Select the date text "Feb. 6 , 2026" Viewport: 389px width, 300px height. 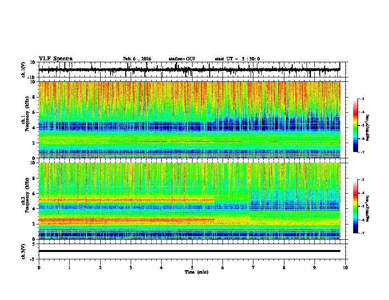[x=137, y=59]
